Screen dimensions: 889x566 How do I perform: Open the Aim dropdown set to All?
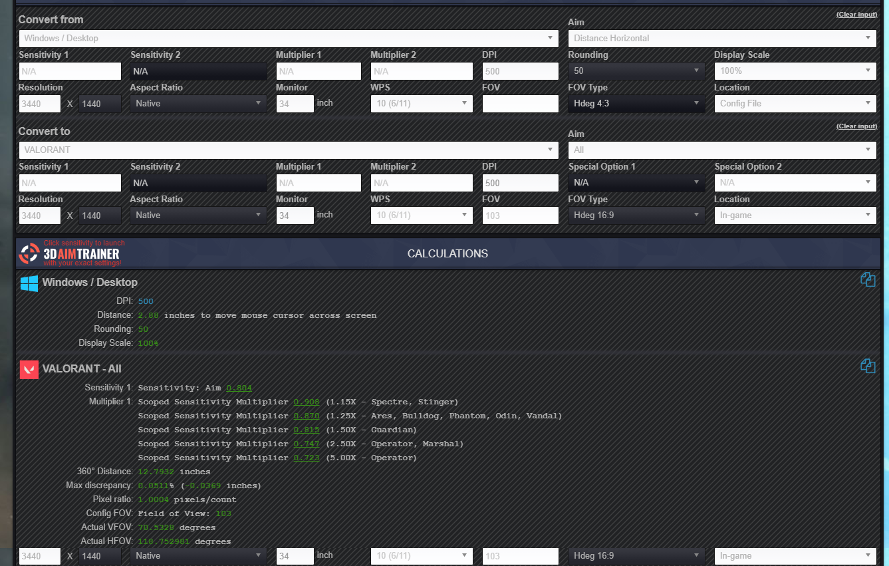[722, 150]
